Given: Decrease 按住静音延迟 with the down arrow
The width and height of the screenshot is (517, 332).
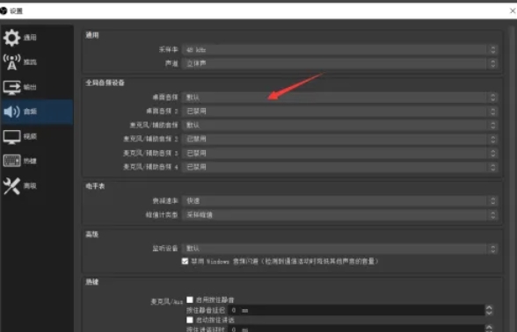Looking at the screenshot, I should [x=489, y=313].
